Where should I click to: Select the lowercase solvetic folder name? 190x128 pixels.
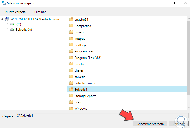tap(80, 77)
